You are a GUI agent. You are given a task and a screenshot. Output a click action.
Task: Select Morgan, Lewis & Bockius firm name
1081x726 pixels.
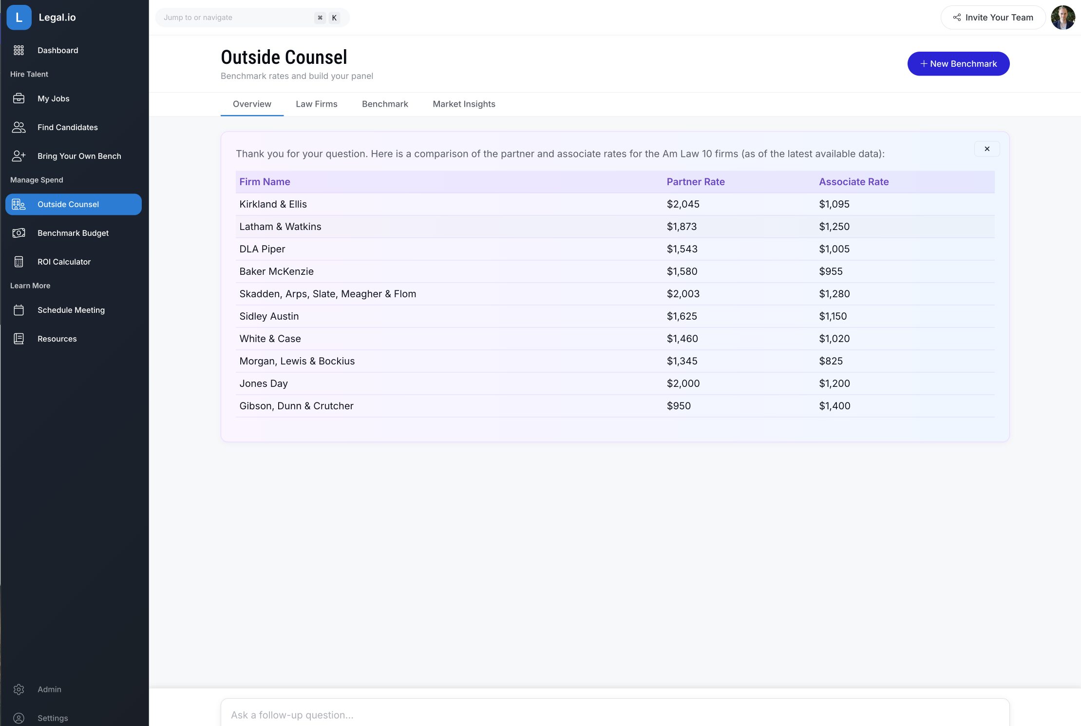[x=297, y=361]
